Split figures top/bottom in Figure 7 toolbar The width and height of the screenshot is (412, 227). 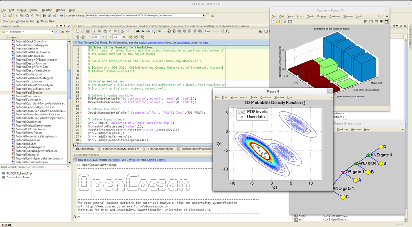(376, 22)
